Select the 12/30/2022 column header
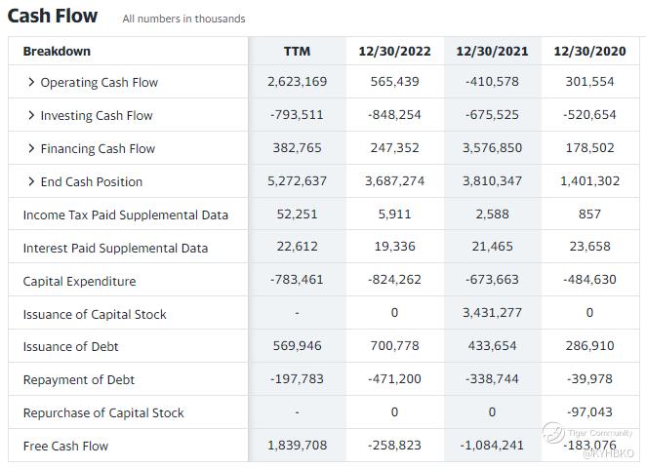 (394, 51)
